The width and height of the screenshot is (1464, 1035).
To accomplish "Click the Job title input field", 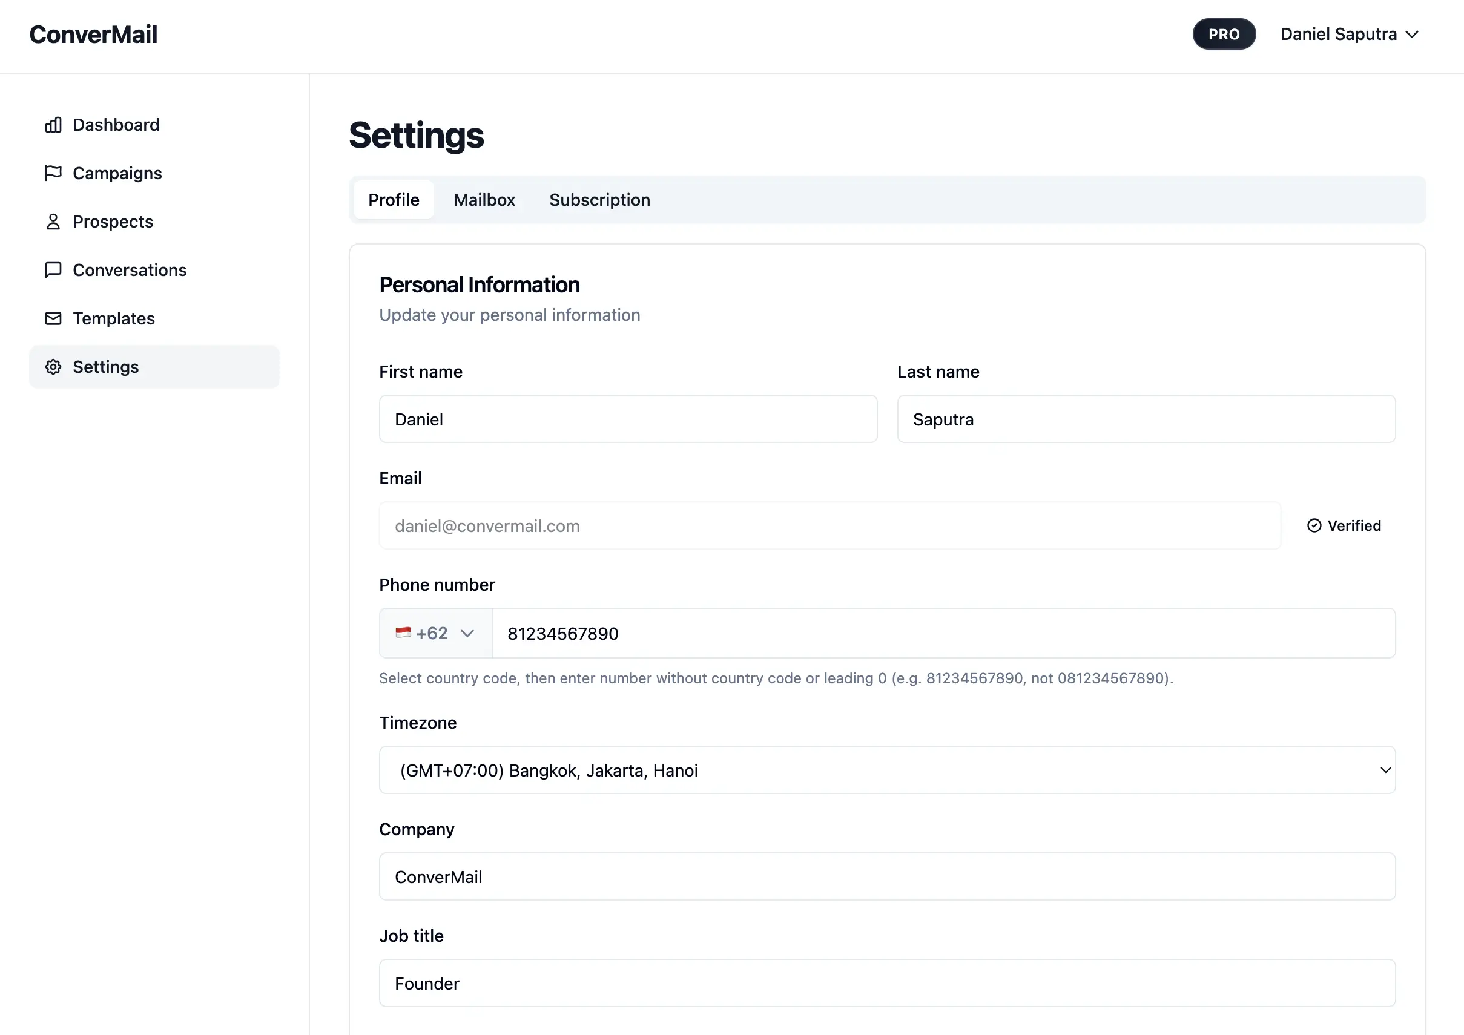I will (x=887, y=984).
